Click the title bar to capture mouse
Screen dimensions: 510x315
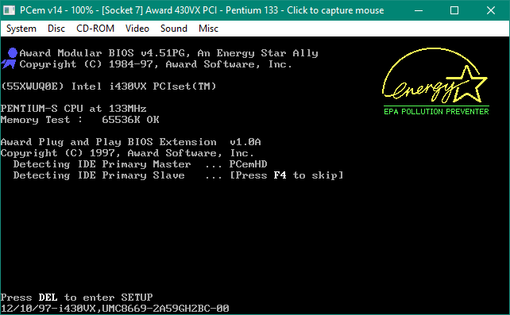click(202, 10)
